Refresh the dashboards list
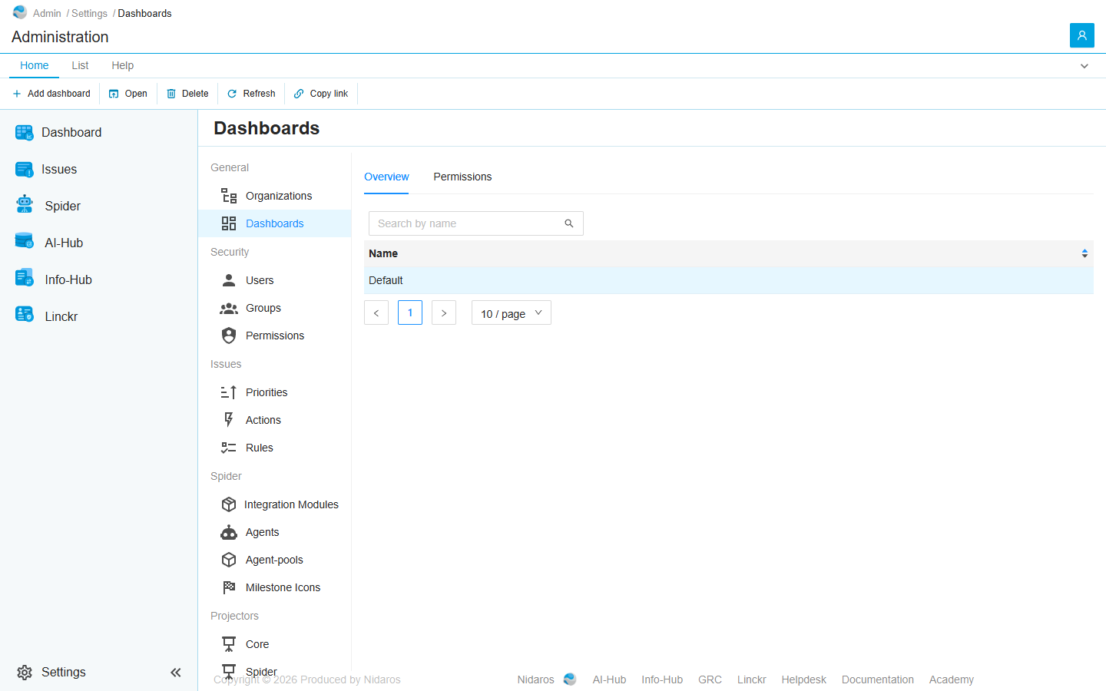1106x691 pixels. [x=251, y=94]
